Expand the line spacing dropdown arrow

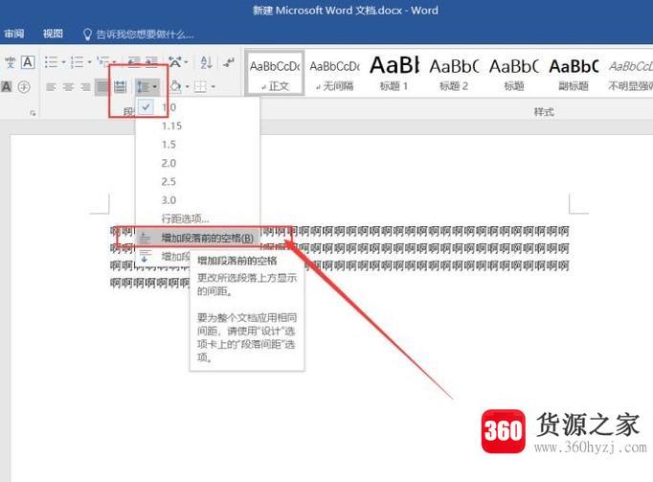point(155,87)
